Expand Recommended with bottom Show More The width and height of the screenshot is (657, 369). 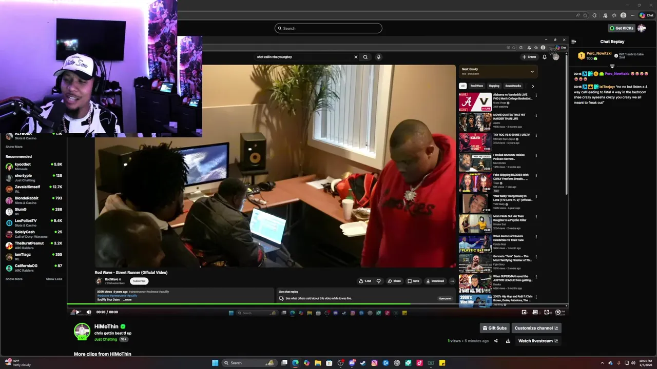tap(14, 279)
